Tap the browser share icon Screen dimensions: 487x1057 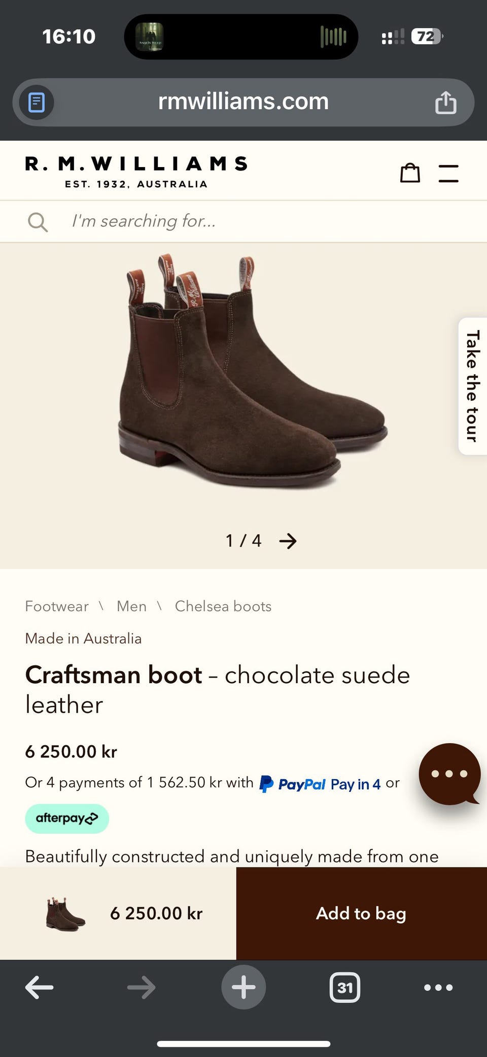point(445,102)
